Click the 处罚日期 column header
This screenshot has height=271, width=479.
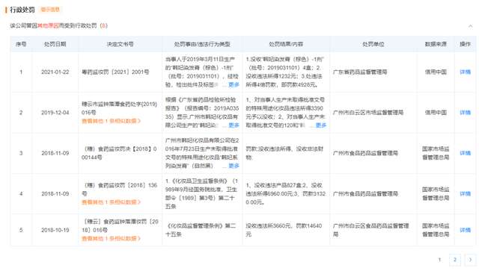55,44
